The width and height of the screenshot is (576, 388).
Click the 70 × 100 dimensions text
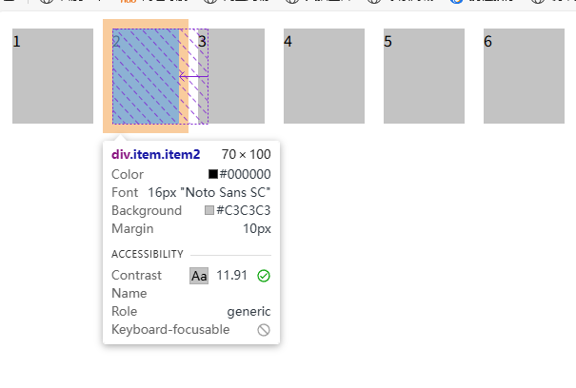246,154
